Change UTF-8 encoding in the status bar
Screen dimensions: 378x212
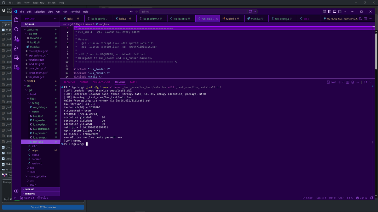[x=332, y=198]
